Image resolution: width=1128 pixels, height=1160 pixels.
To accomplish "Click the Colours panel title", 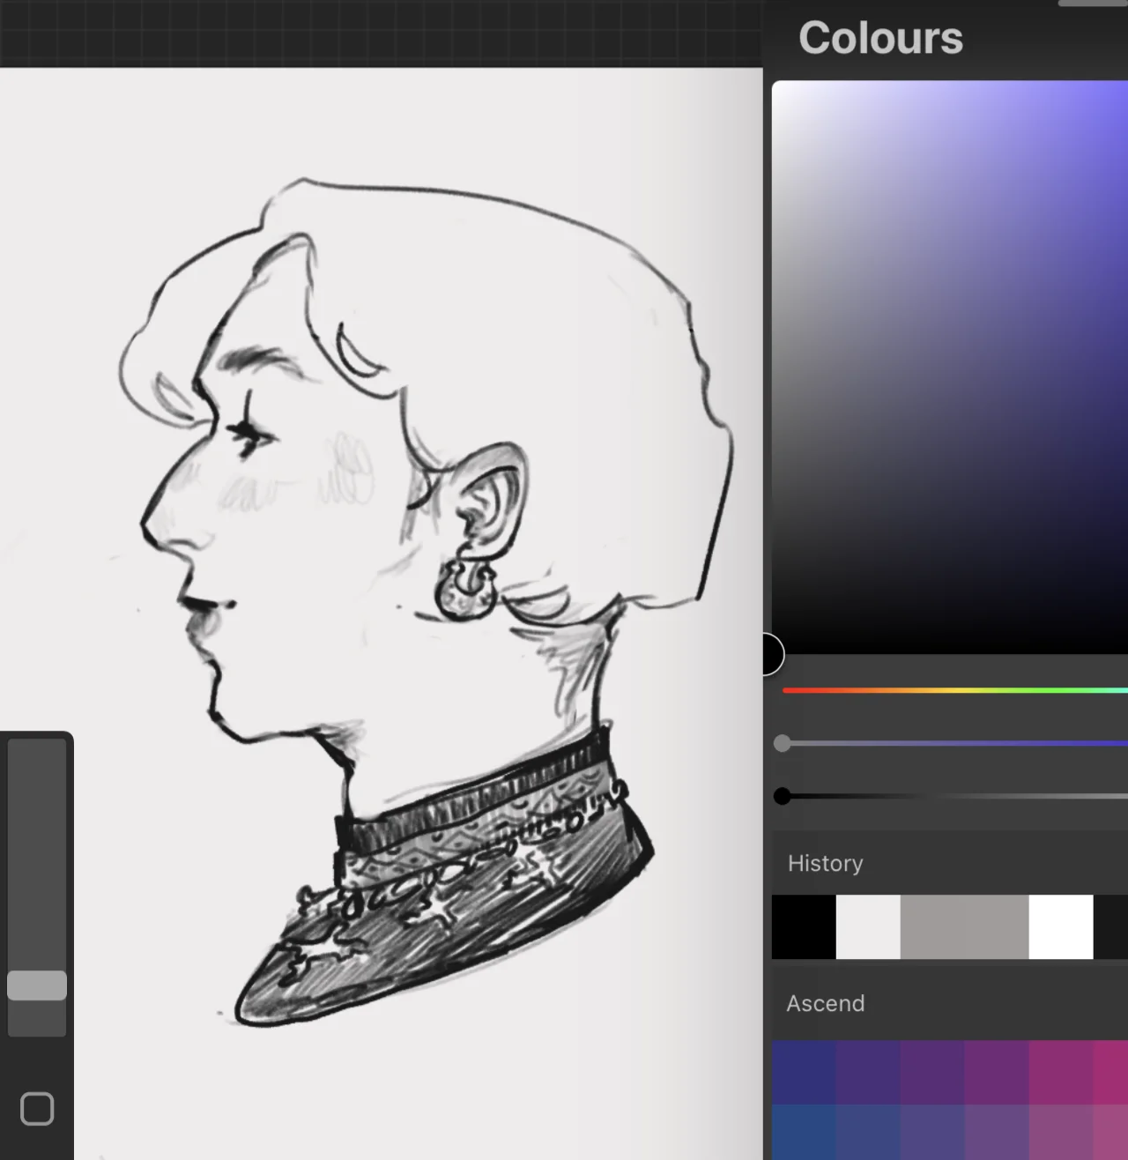I will [x=880, y=38].
